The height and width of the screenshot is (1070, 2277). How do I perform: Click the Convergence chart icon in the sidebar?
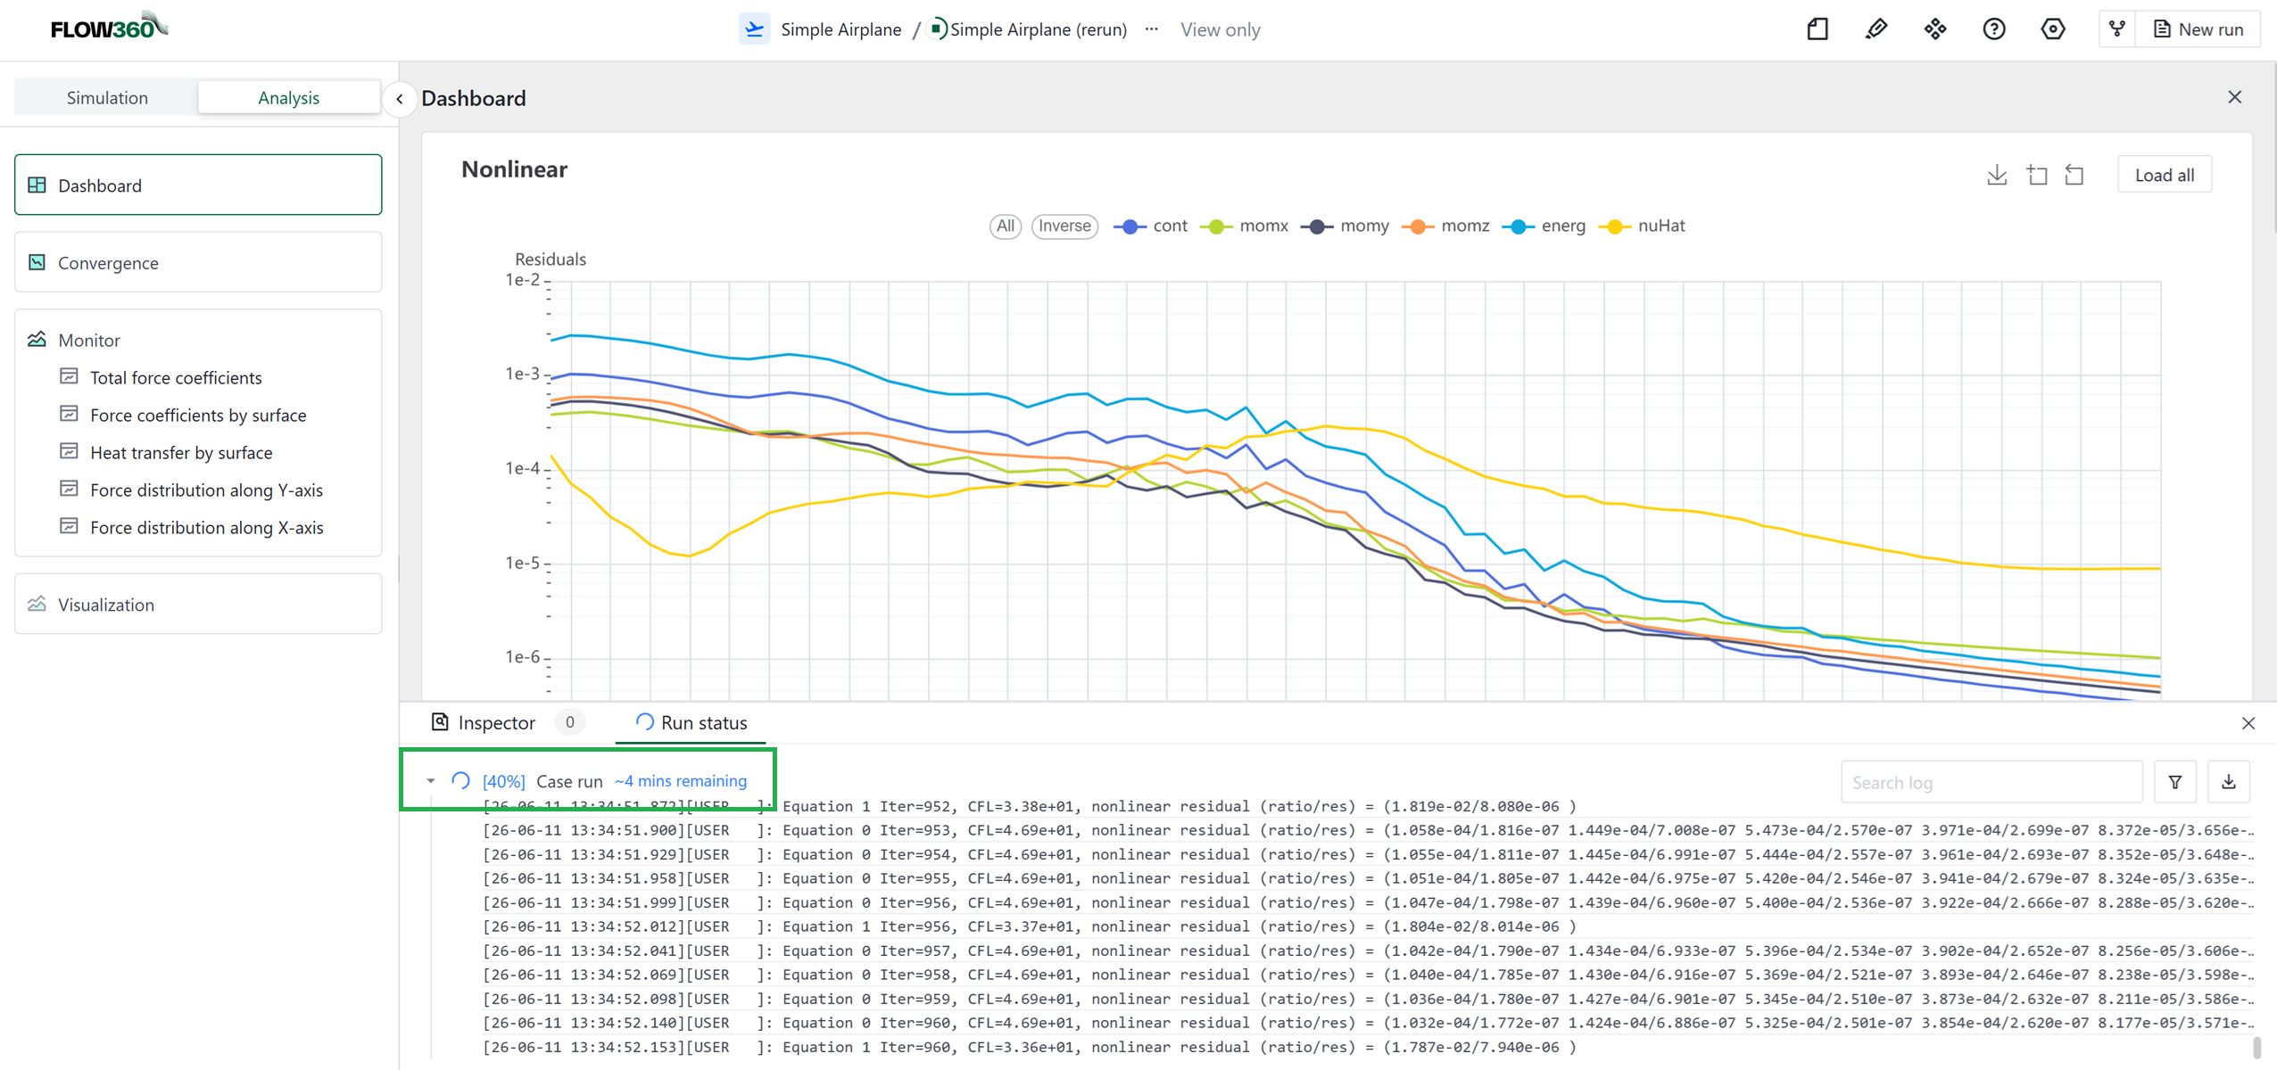(37, 262)
